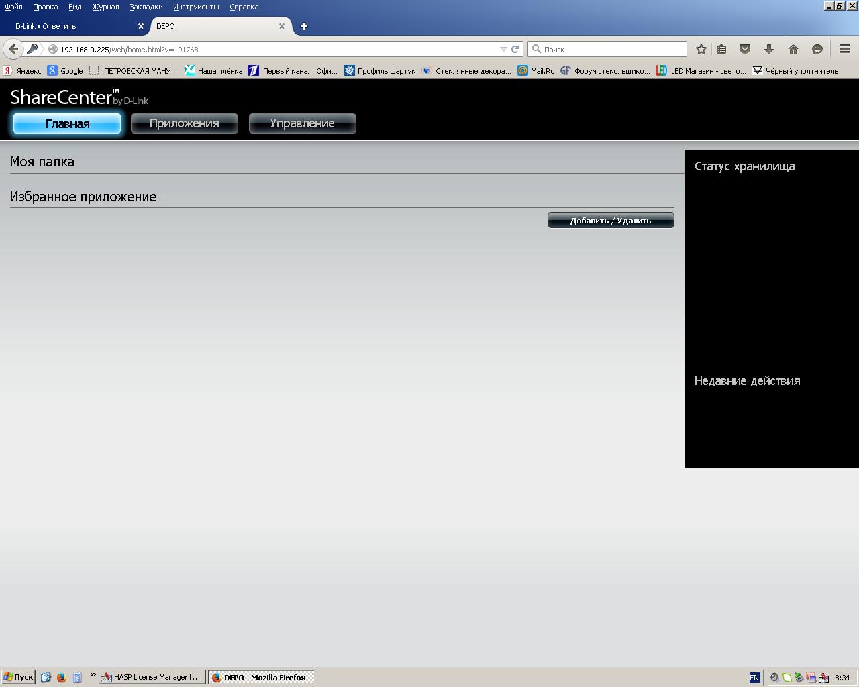Go to the Приложения section

185,123
